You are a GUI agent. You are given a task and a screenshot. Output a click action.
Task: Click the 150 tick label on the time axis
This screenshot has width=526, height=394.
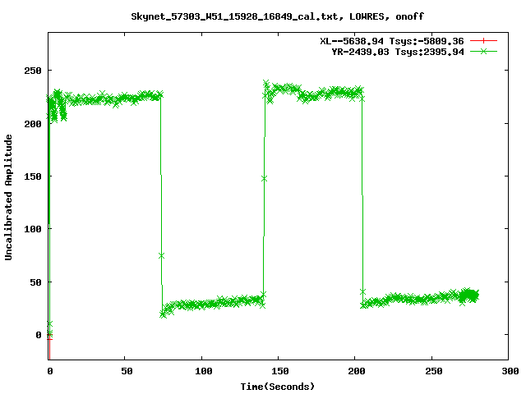pyautogui.click(x=280, y=371)
